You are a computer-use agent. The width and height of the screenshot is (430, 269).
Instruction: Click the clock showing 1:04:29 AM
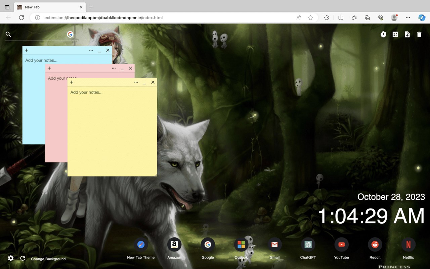371,216
